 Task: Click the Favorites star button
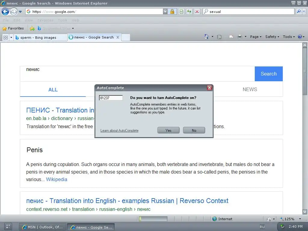click(13, 28)
